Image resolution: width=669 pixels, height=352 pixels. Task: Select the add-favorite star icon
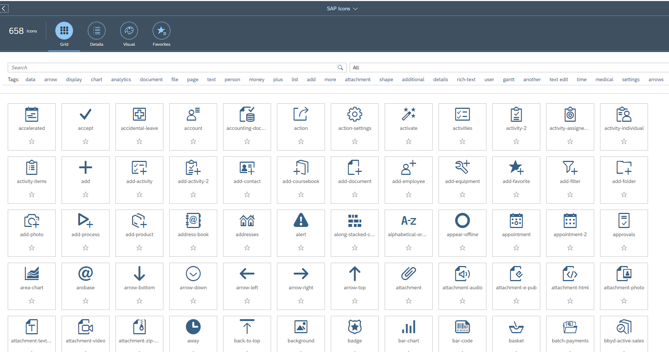click(516, 168)
